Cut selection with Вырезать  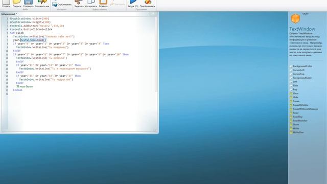(x=79, y=4)
